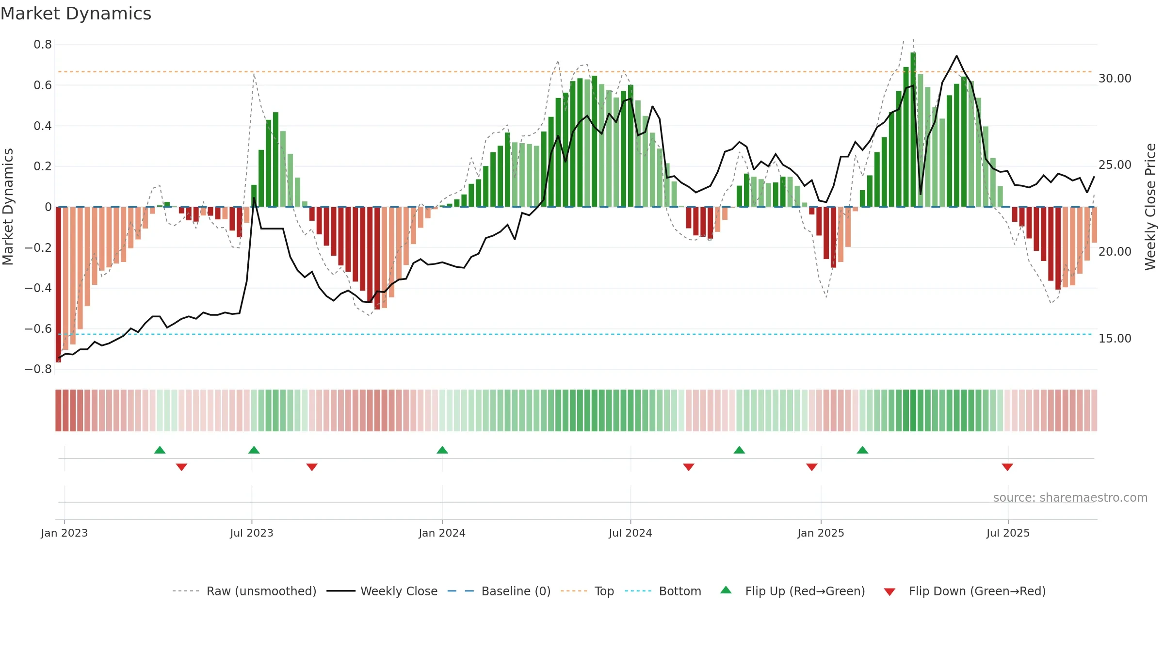Screen dimensions: 1164x655
Task: Click the Jan 2024 x-axis label
Action: [442, 533]
